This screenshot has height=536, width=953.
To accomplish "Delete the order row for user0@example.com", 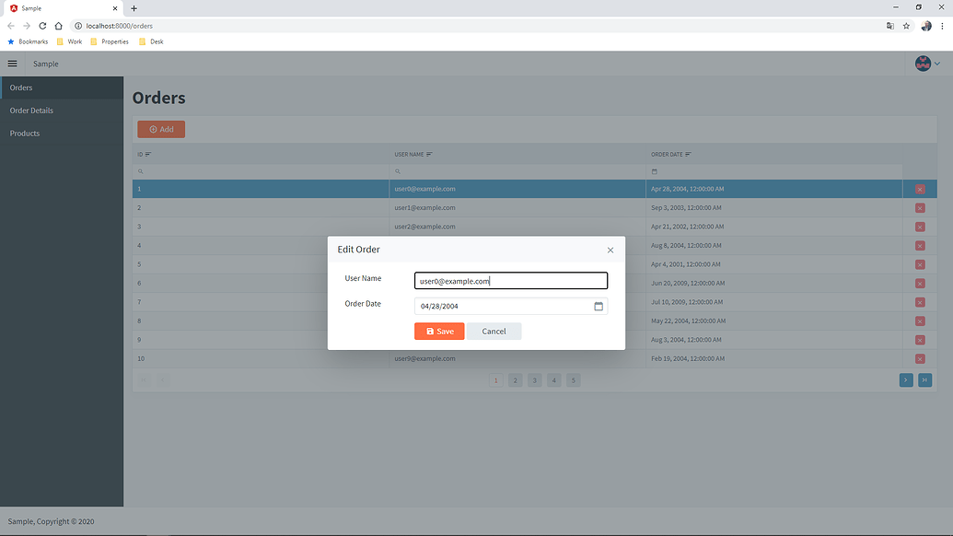I will (920, 189).
